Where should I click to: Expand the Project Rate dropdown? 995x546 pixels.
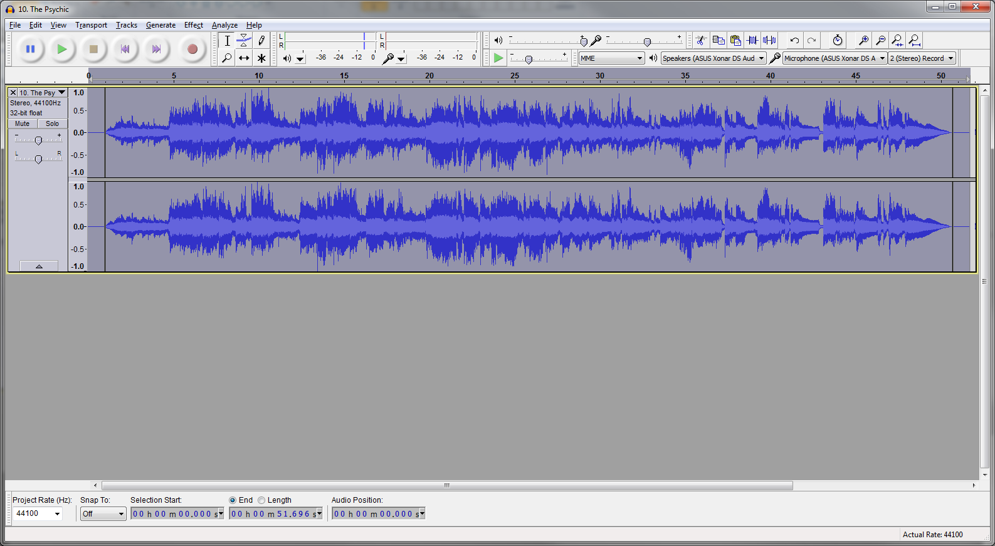point(38,513)
